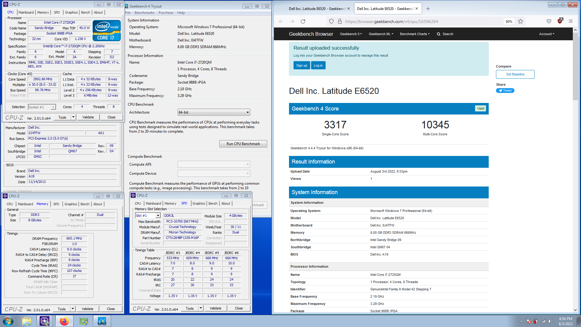The width and height of the screenshot is (581, 327).
Task: Click the bird icon on the Tweet button
Action: 501,91
